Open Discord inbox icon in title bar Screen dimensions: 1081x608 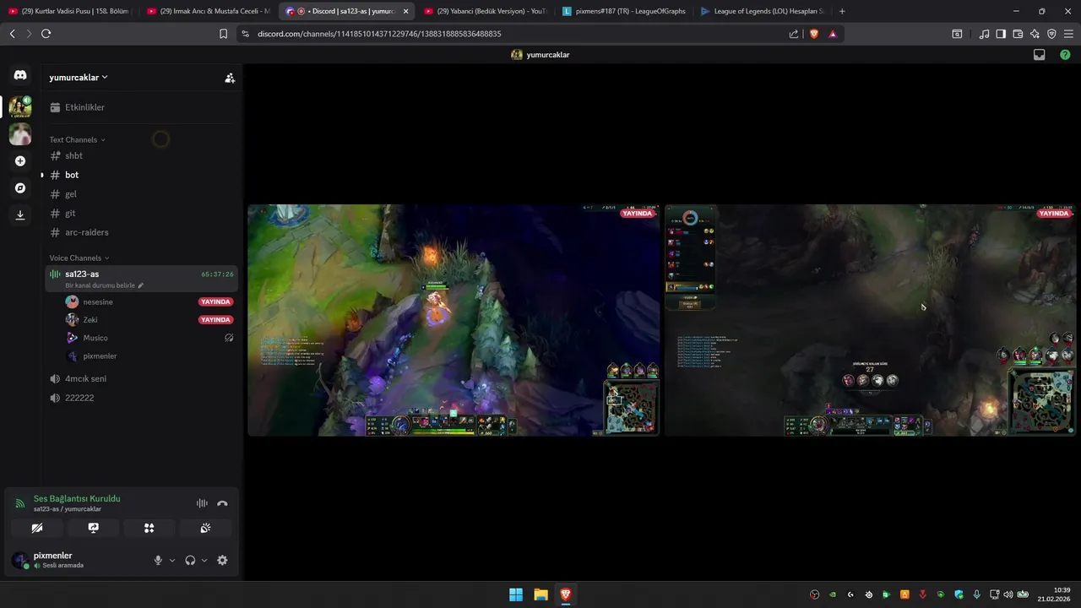click(x=1040, y=55)
